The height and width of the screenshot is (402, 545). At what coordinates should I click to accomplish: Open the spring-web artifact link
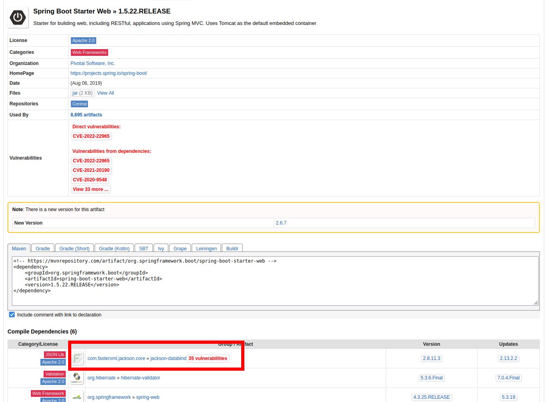148,397
